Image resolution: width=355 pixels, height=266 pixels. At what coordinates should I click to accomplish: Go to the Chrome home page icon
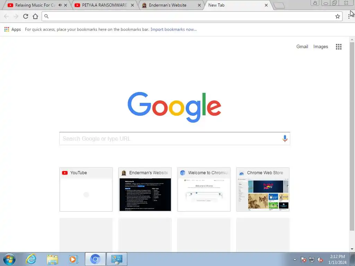35,16
